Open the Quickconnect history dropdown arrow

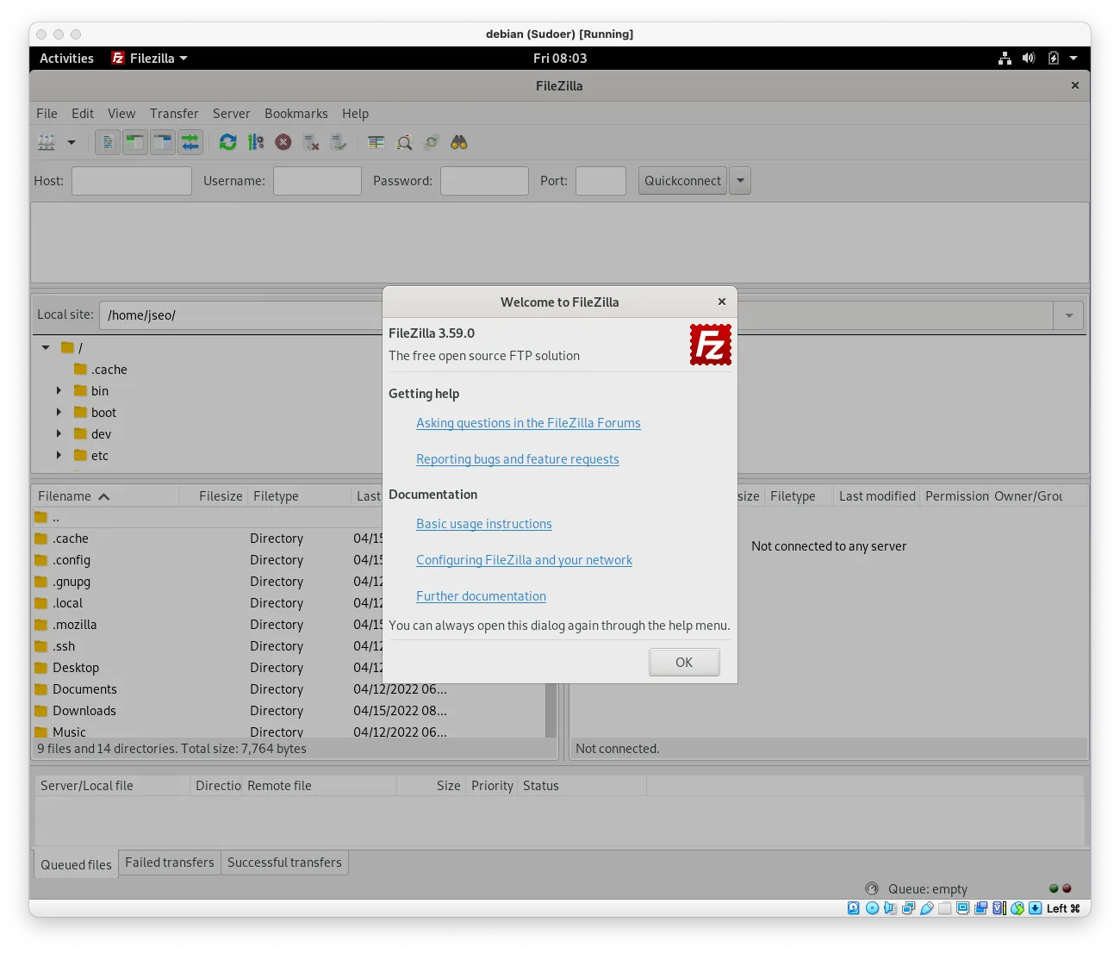740,181
